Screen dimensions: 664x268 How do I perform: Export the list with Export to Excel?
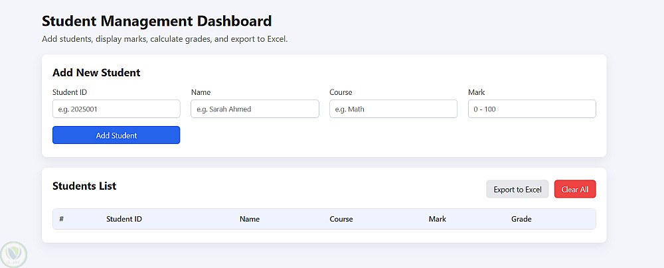[517, 190]
